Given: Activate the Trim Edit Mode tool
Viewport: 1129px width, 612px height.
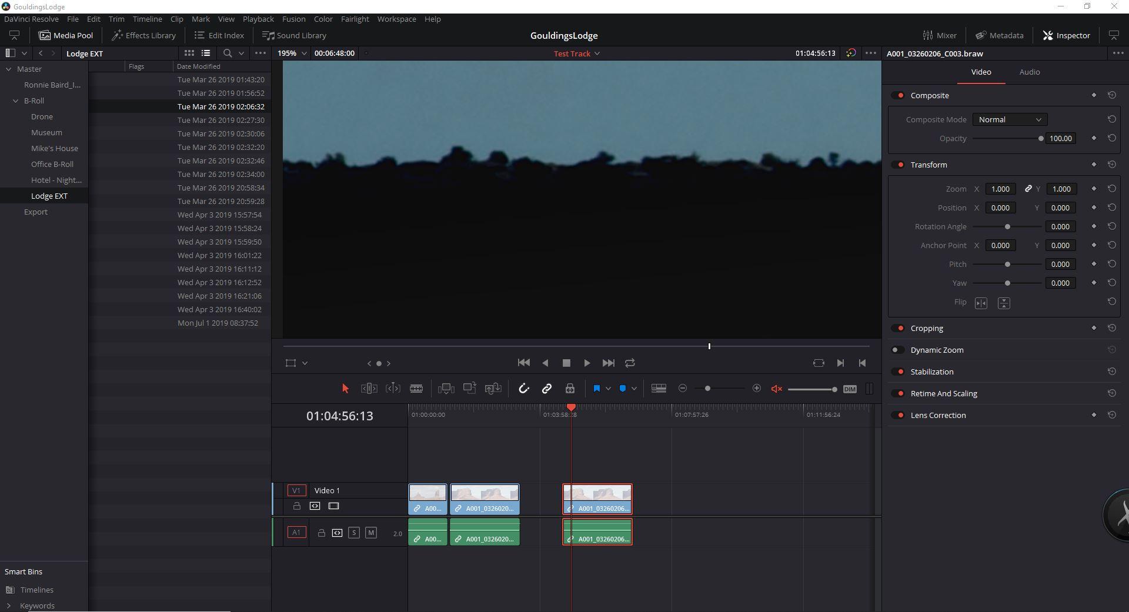Looking at the screenshot, I should point(369,389).
